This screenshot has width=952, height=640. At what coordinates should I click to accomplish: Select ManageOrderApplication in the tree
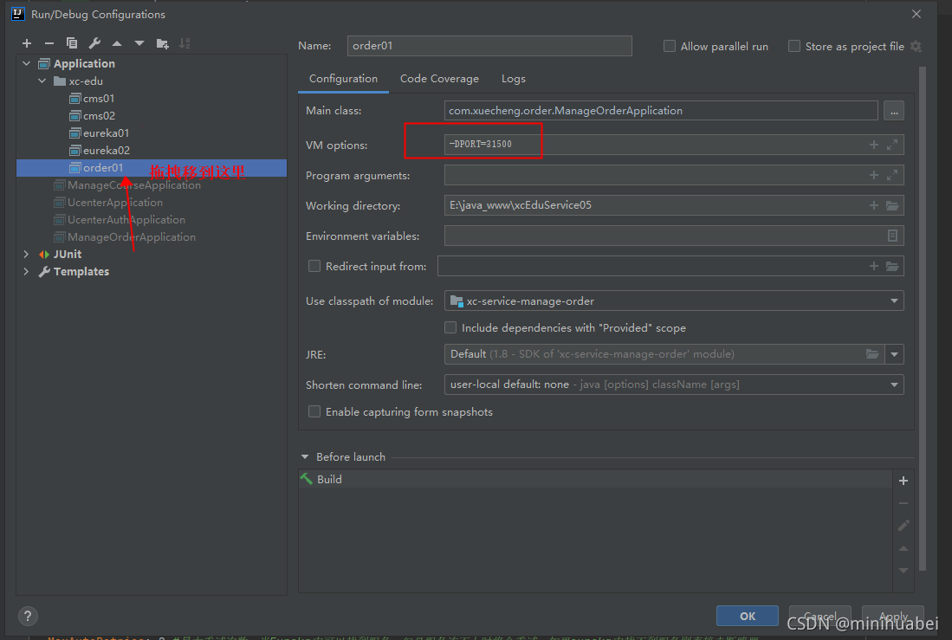pos(131,236)
